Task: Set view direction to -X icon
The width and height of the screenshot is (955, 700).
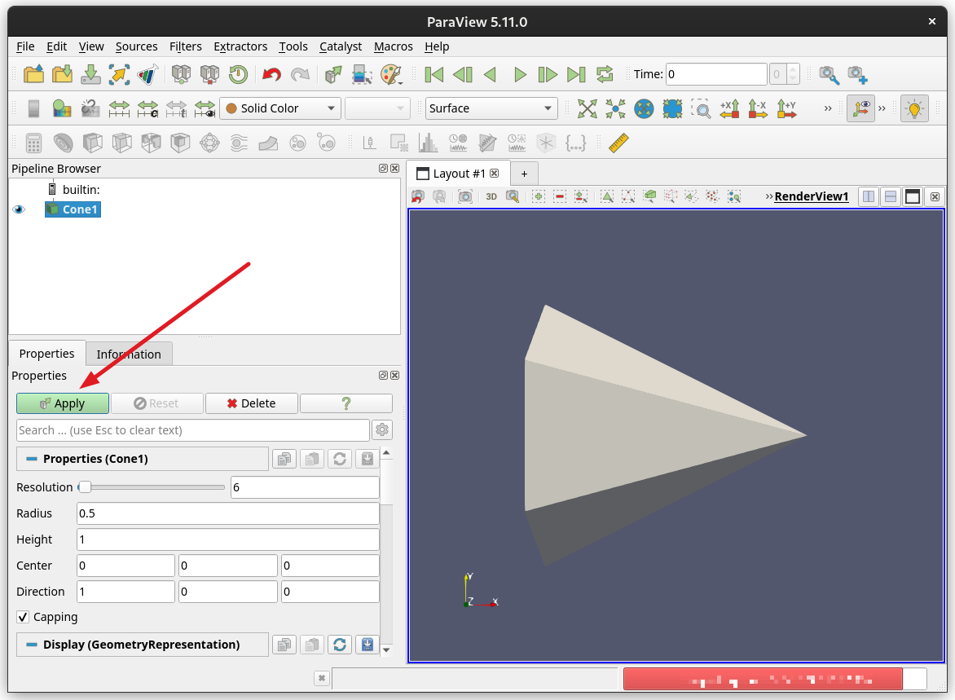Action: click(758, 108)
